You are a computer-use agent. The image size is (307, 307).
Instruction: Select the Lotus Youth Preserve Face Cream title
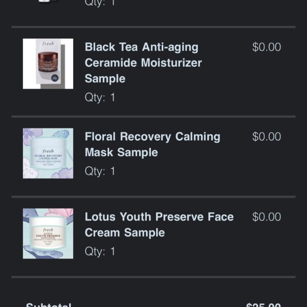click(159, 225)
